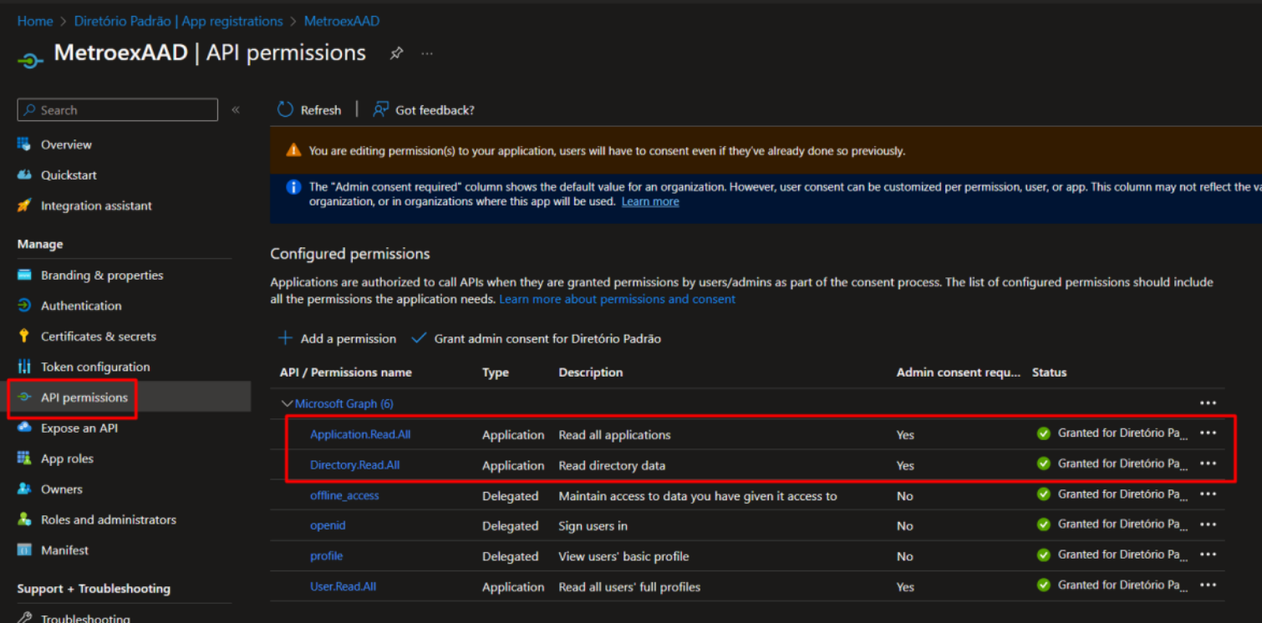Open ellipsis menu for Directory.Read.All row
The image size is (1262, 623).
coord(1208,463)
